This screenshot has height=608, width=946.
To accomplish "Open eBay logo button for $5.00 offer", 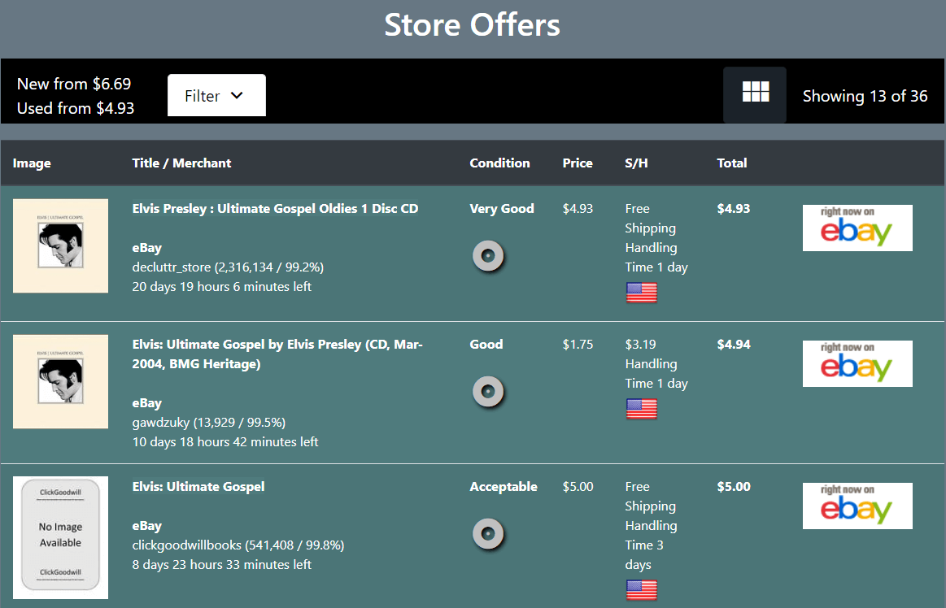I will coord(857,506).
